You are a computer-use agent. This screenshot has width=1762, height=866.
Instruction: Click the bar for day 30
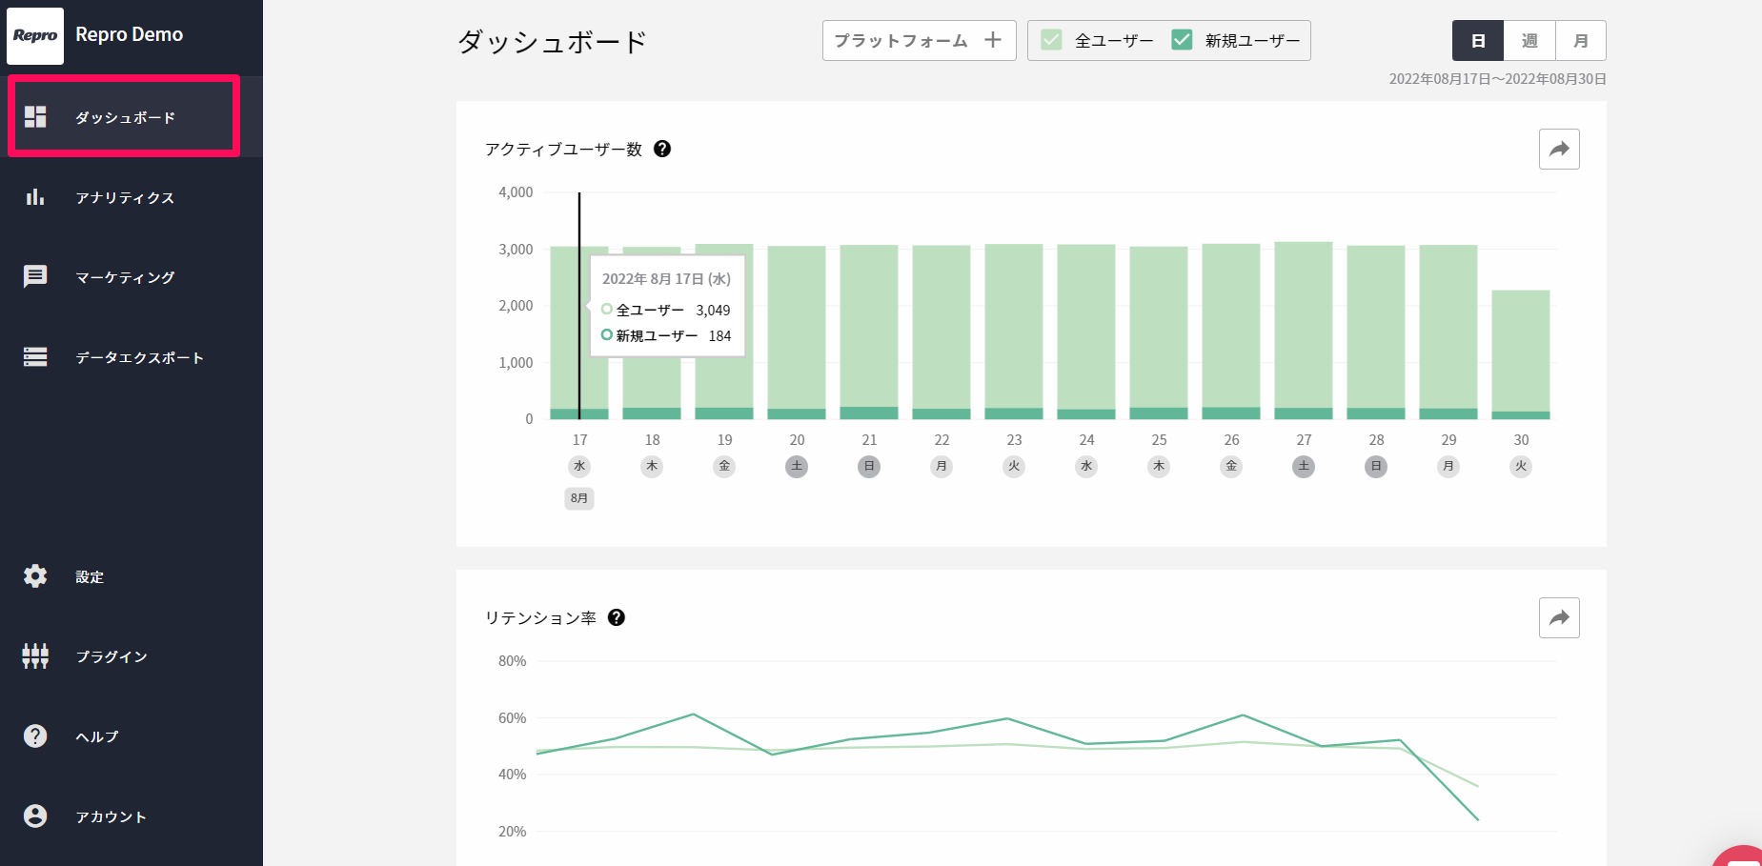coord(1521,354)
